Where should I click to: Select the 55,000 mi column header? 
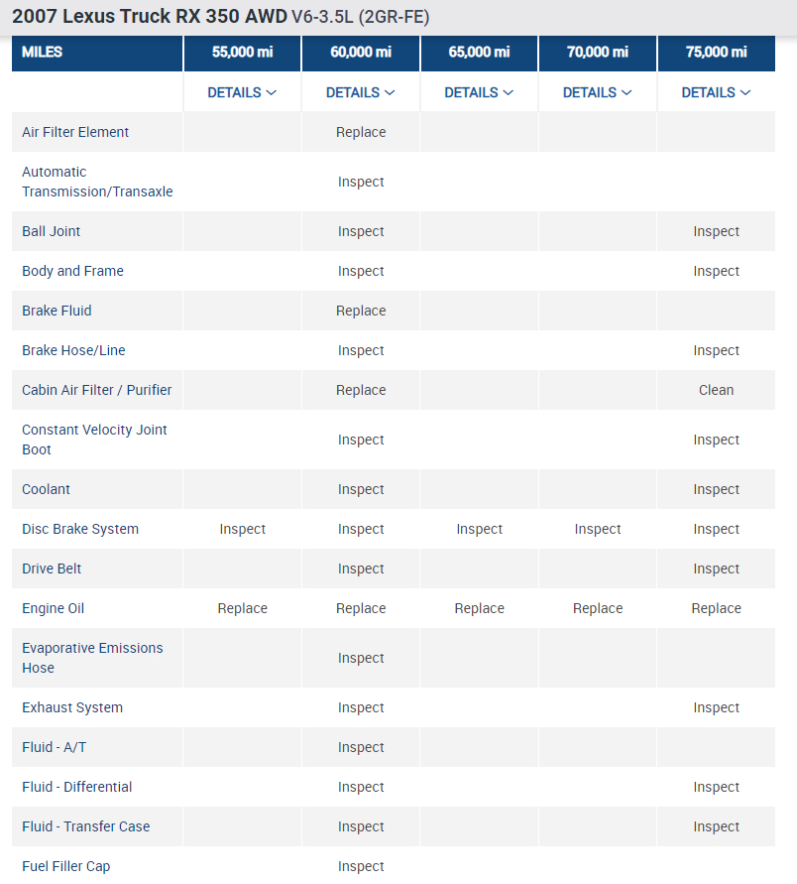point(242,52)
